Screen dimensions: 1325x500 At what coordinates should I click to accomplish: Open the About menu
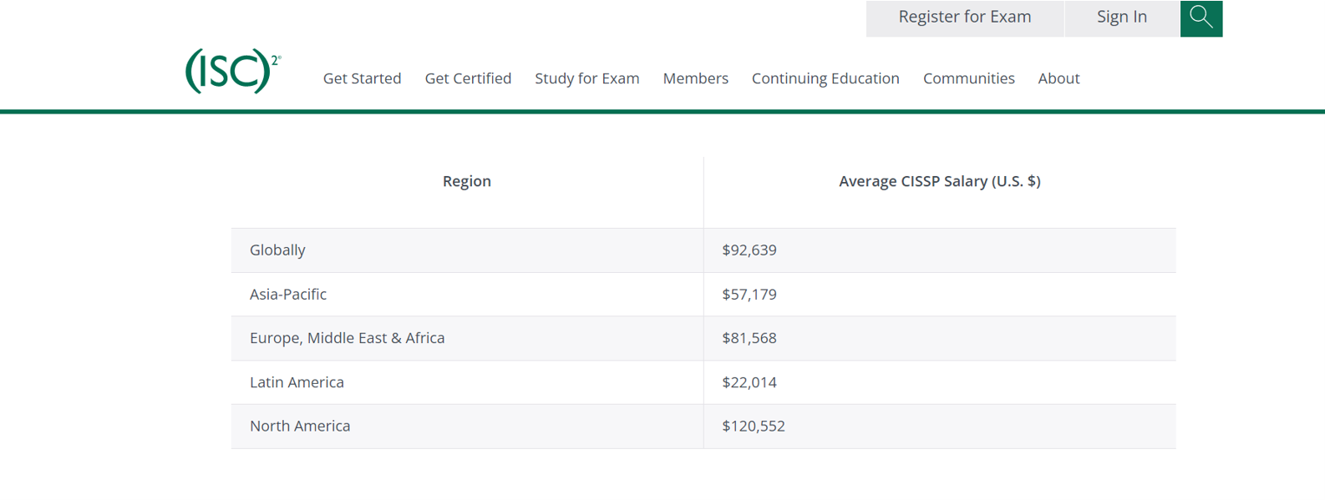click(x=1058, y=78)
